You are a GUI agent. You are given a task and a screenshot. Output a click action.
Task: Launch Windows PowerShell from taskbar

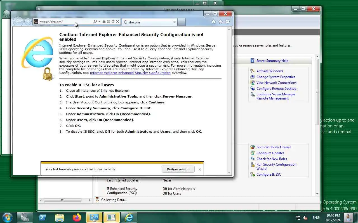42,217
